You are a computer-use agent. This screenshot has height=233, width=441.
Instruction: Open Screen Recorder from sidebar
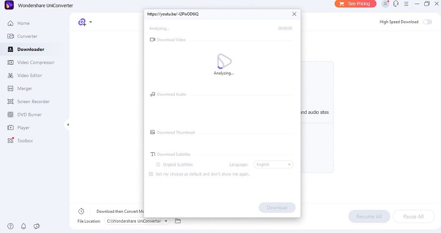point(29,101)
